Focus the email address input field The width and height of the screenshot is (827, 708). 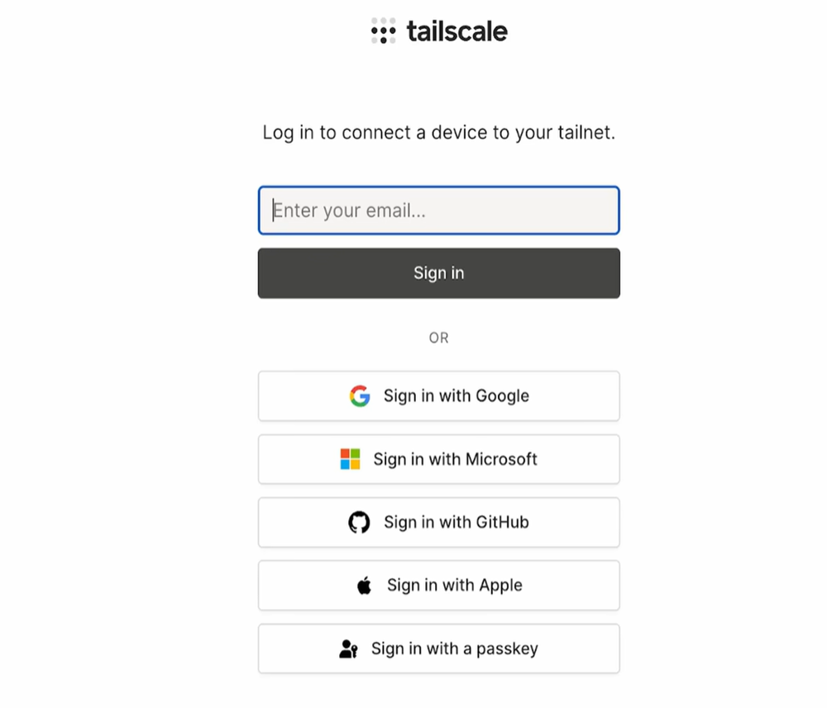[x=438, y=210]
